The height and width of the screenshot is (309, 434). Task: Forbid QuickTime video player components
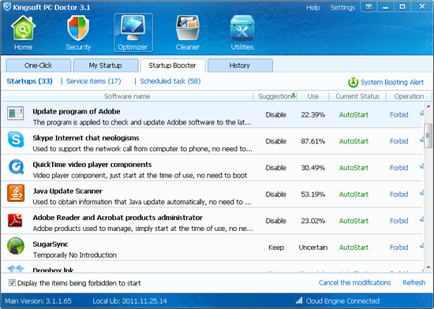pyautogui.click(x=399, y=168)
